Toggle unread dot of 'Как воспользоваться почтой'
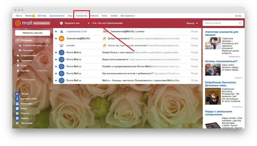 click(x=56, y=74)
